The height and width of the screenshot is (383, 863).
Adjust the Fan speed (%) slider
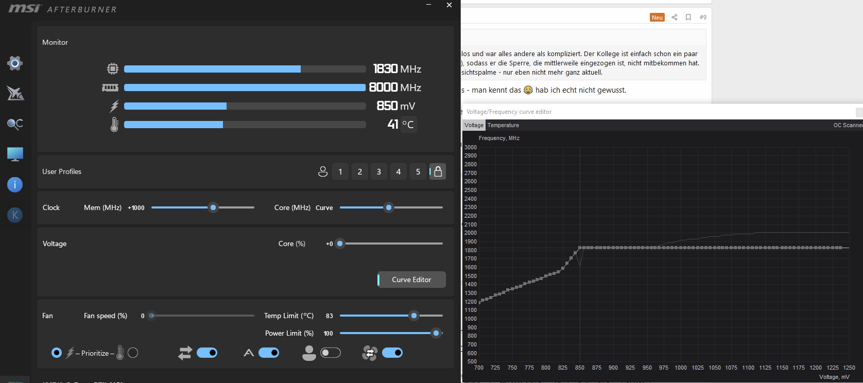tap(151, 316)
